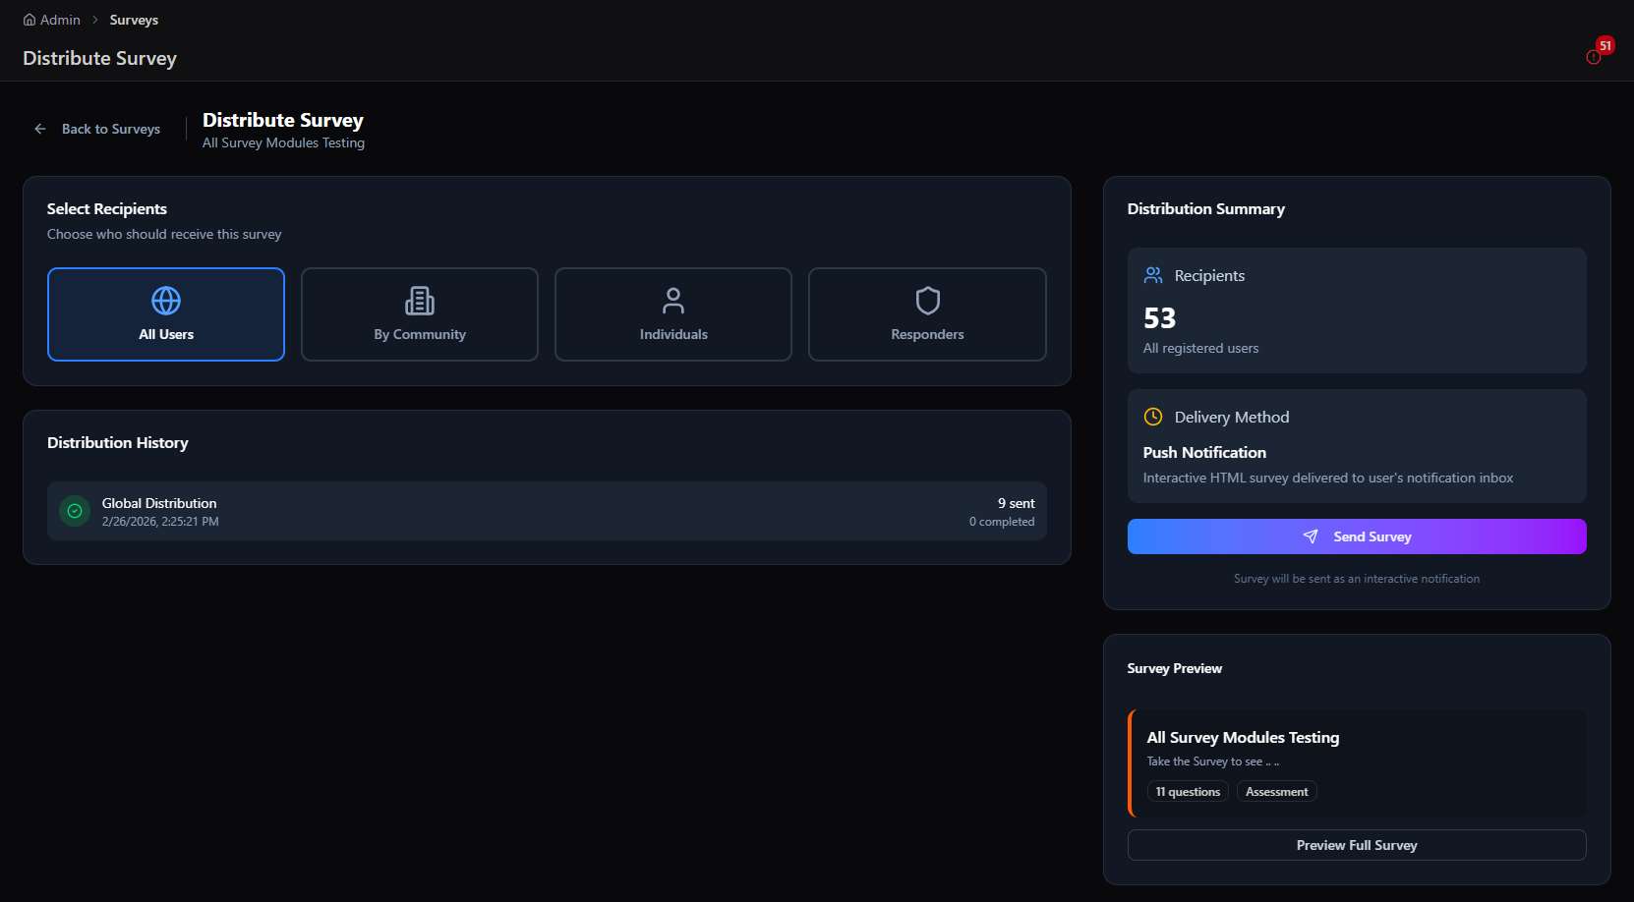Screen dimensions: 1634x902
Task: Click the back arrow icon
Action: [40, 129]
